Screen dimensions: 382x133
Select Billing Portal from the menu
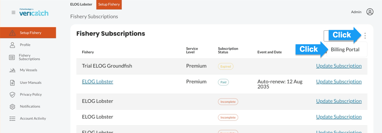345,50
